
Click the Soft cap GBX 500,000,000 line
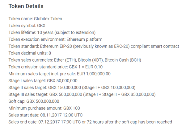coord(34,101)
